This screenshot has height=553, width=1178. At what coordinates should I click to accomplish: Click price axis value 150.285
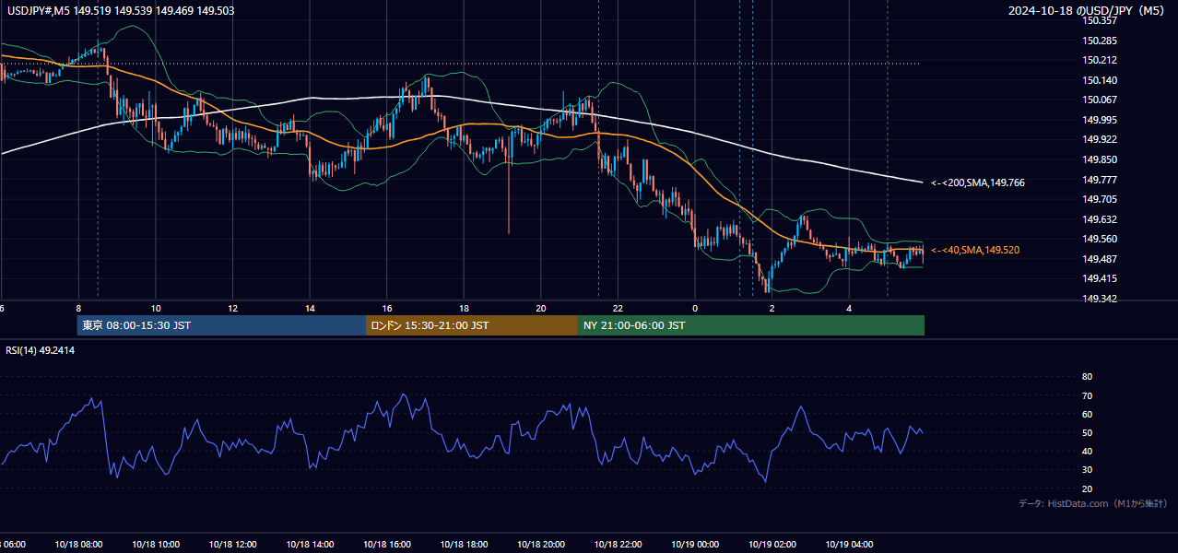[1100, 41]
